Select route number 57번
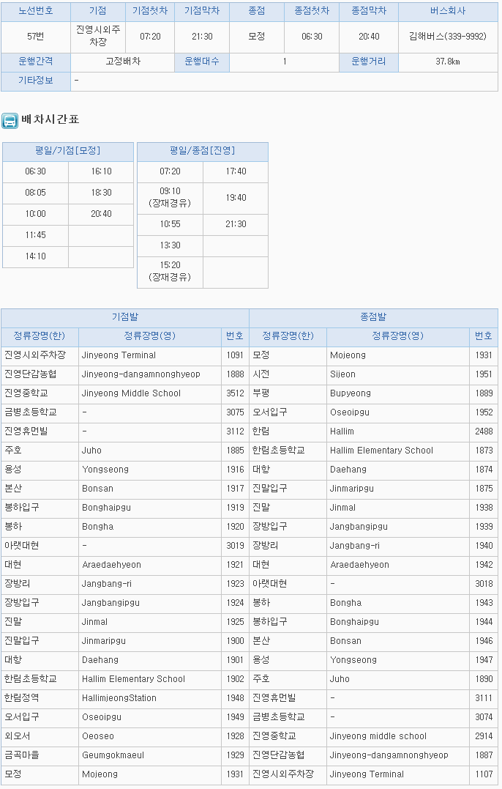Viewport: 502px width, 789px height. 36,37
